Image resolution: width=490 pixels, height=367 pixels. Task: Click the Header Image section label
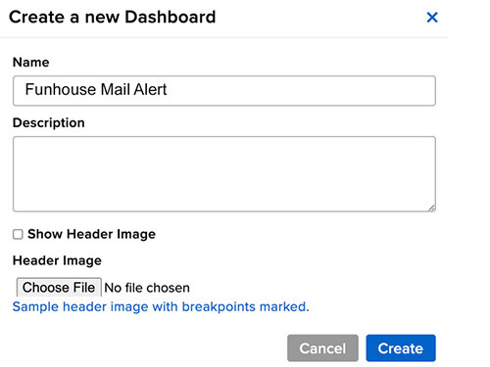tap(57, 260)
